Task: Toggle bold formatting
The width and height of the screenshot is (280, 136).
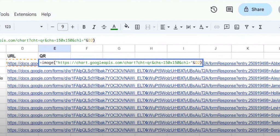Action: coord(84,27)
